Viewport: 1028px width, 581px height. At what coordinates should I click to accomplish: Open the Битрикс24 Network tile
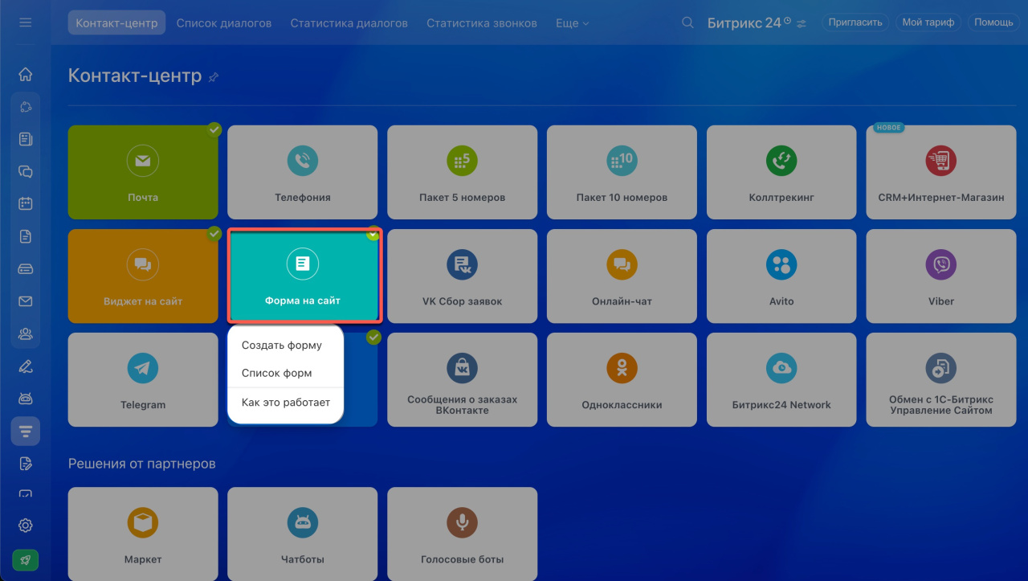[781, 379]
